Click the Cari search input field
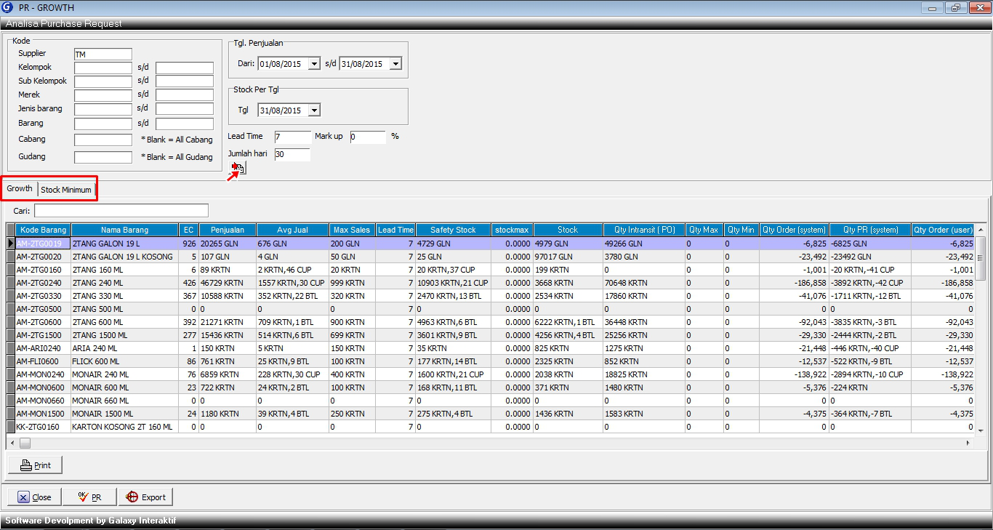This screenshot has width=993, height=530. [x=121, y=211]
